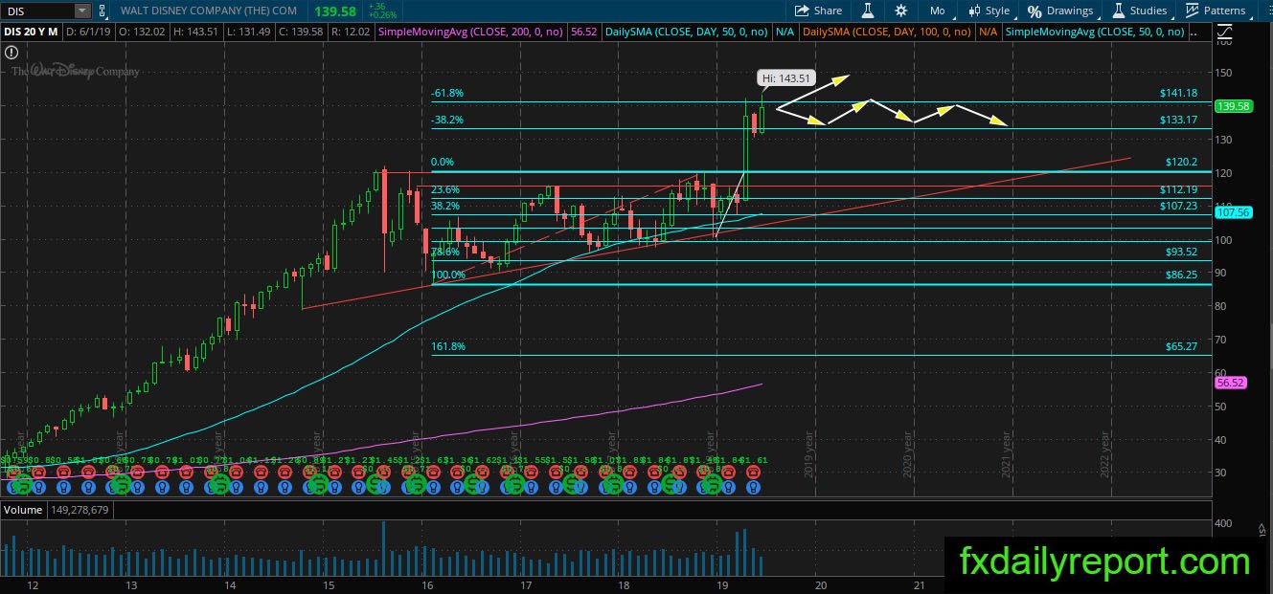Click the $86.25 Fibonacci price label
1273x594 pixels.
point(1182,275)
